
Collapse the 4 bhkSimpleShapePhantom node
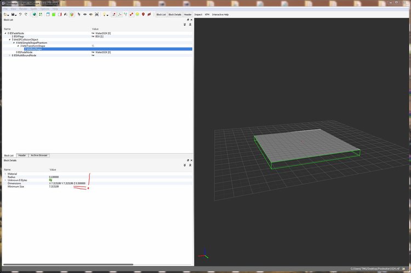tap(14, 43)
